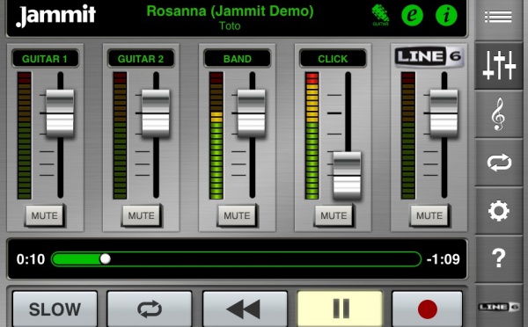Screen dimensions: 528x327
Task: Tap the small Line 6 logo in sidebar
Action: pos(499,307)
